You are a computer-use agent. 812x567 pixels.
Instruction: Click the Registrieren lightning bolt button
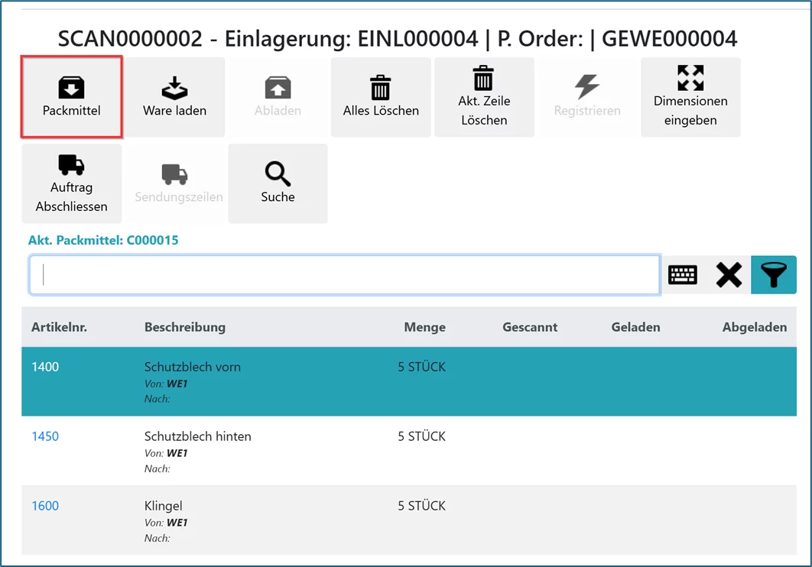(587, 97)
